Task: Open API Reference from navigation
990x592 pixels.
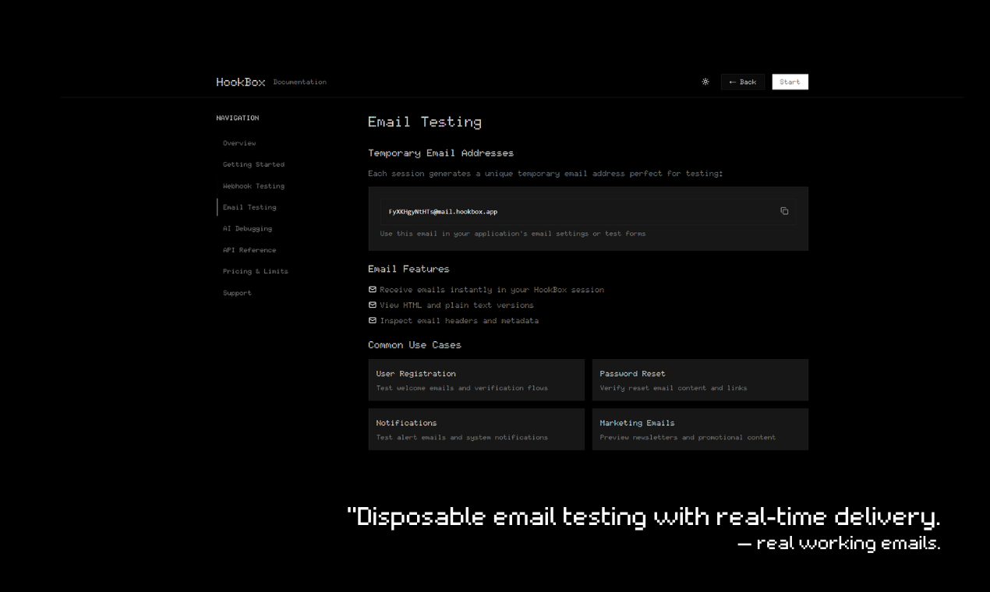Action: 249,250
